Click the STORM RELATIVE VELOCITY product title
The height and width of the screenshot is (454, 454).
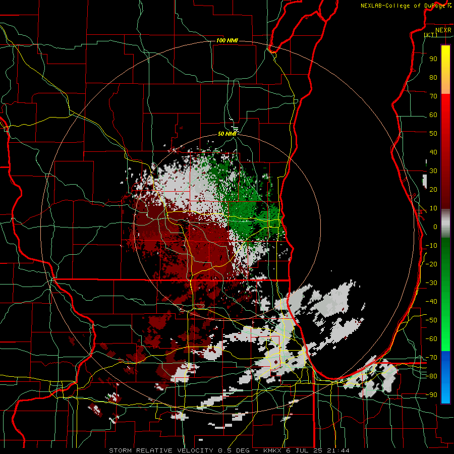pos(161,450)
